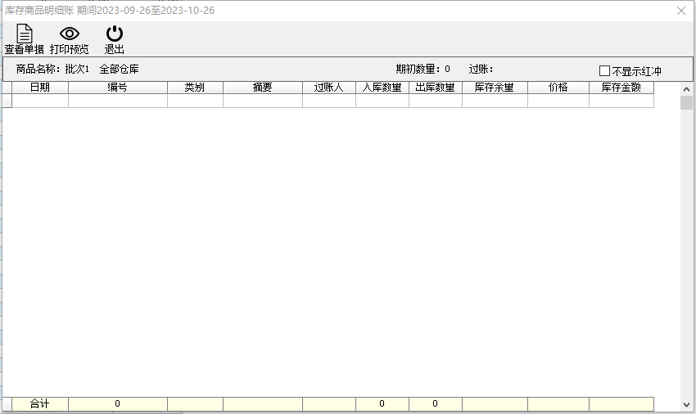
Task: Select the 出库数量 column header
Action: tap(435, 88)
